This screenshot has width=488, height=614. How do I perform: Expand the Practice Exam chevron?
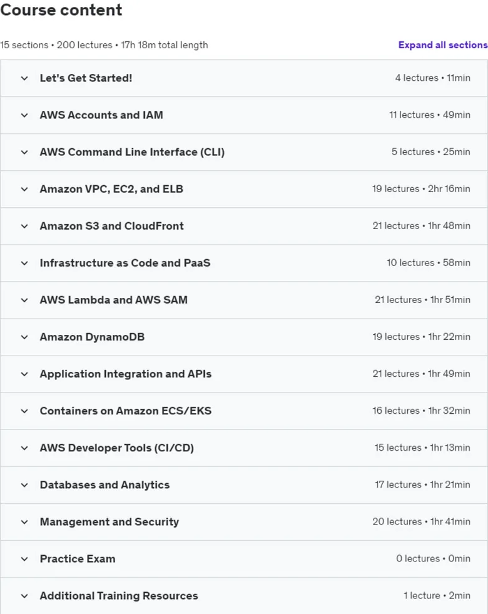click(x=24, y=559)
